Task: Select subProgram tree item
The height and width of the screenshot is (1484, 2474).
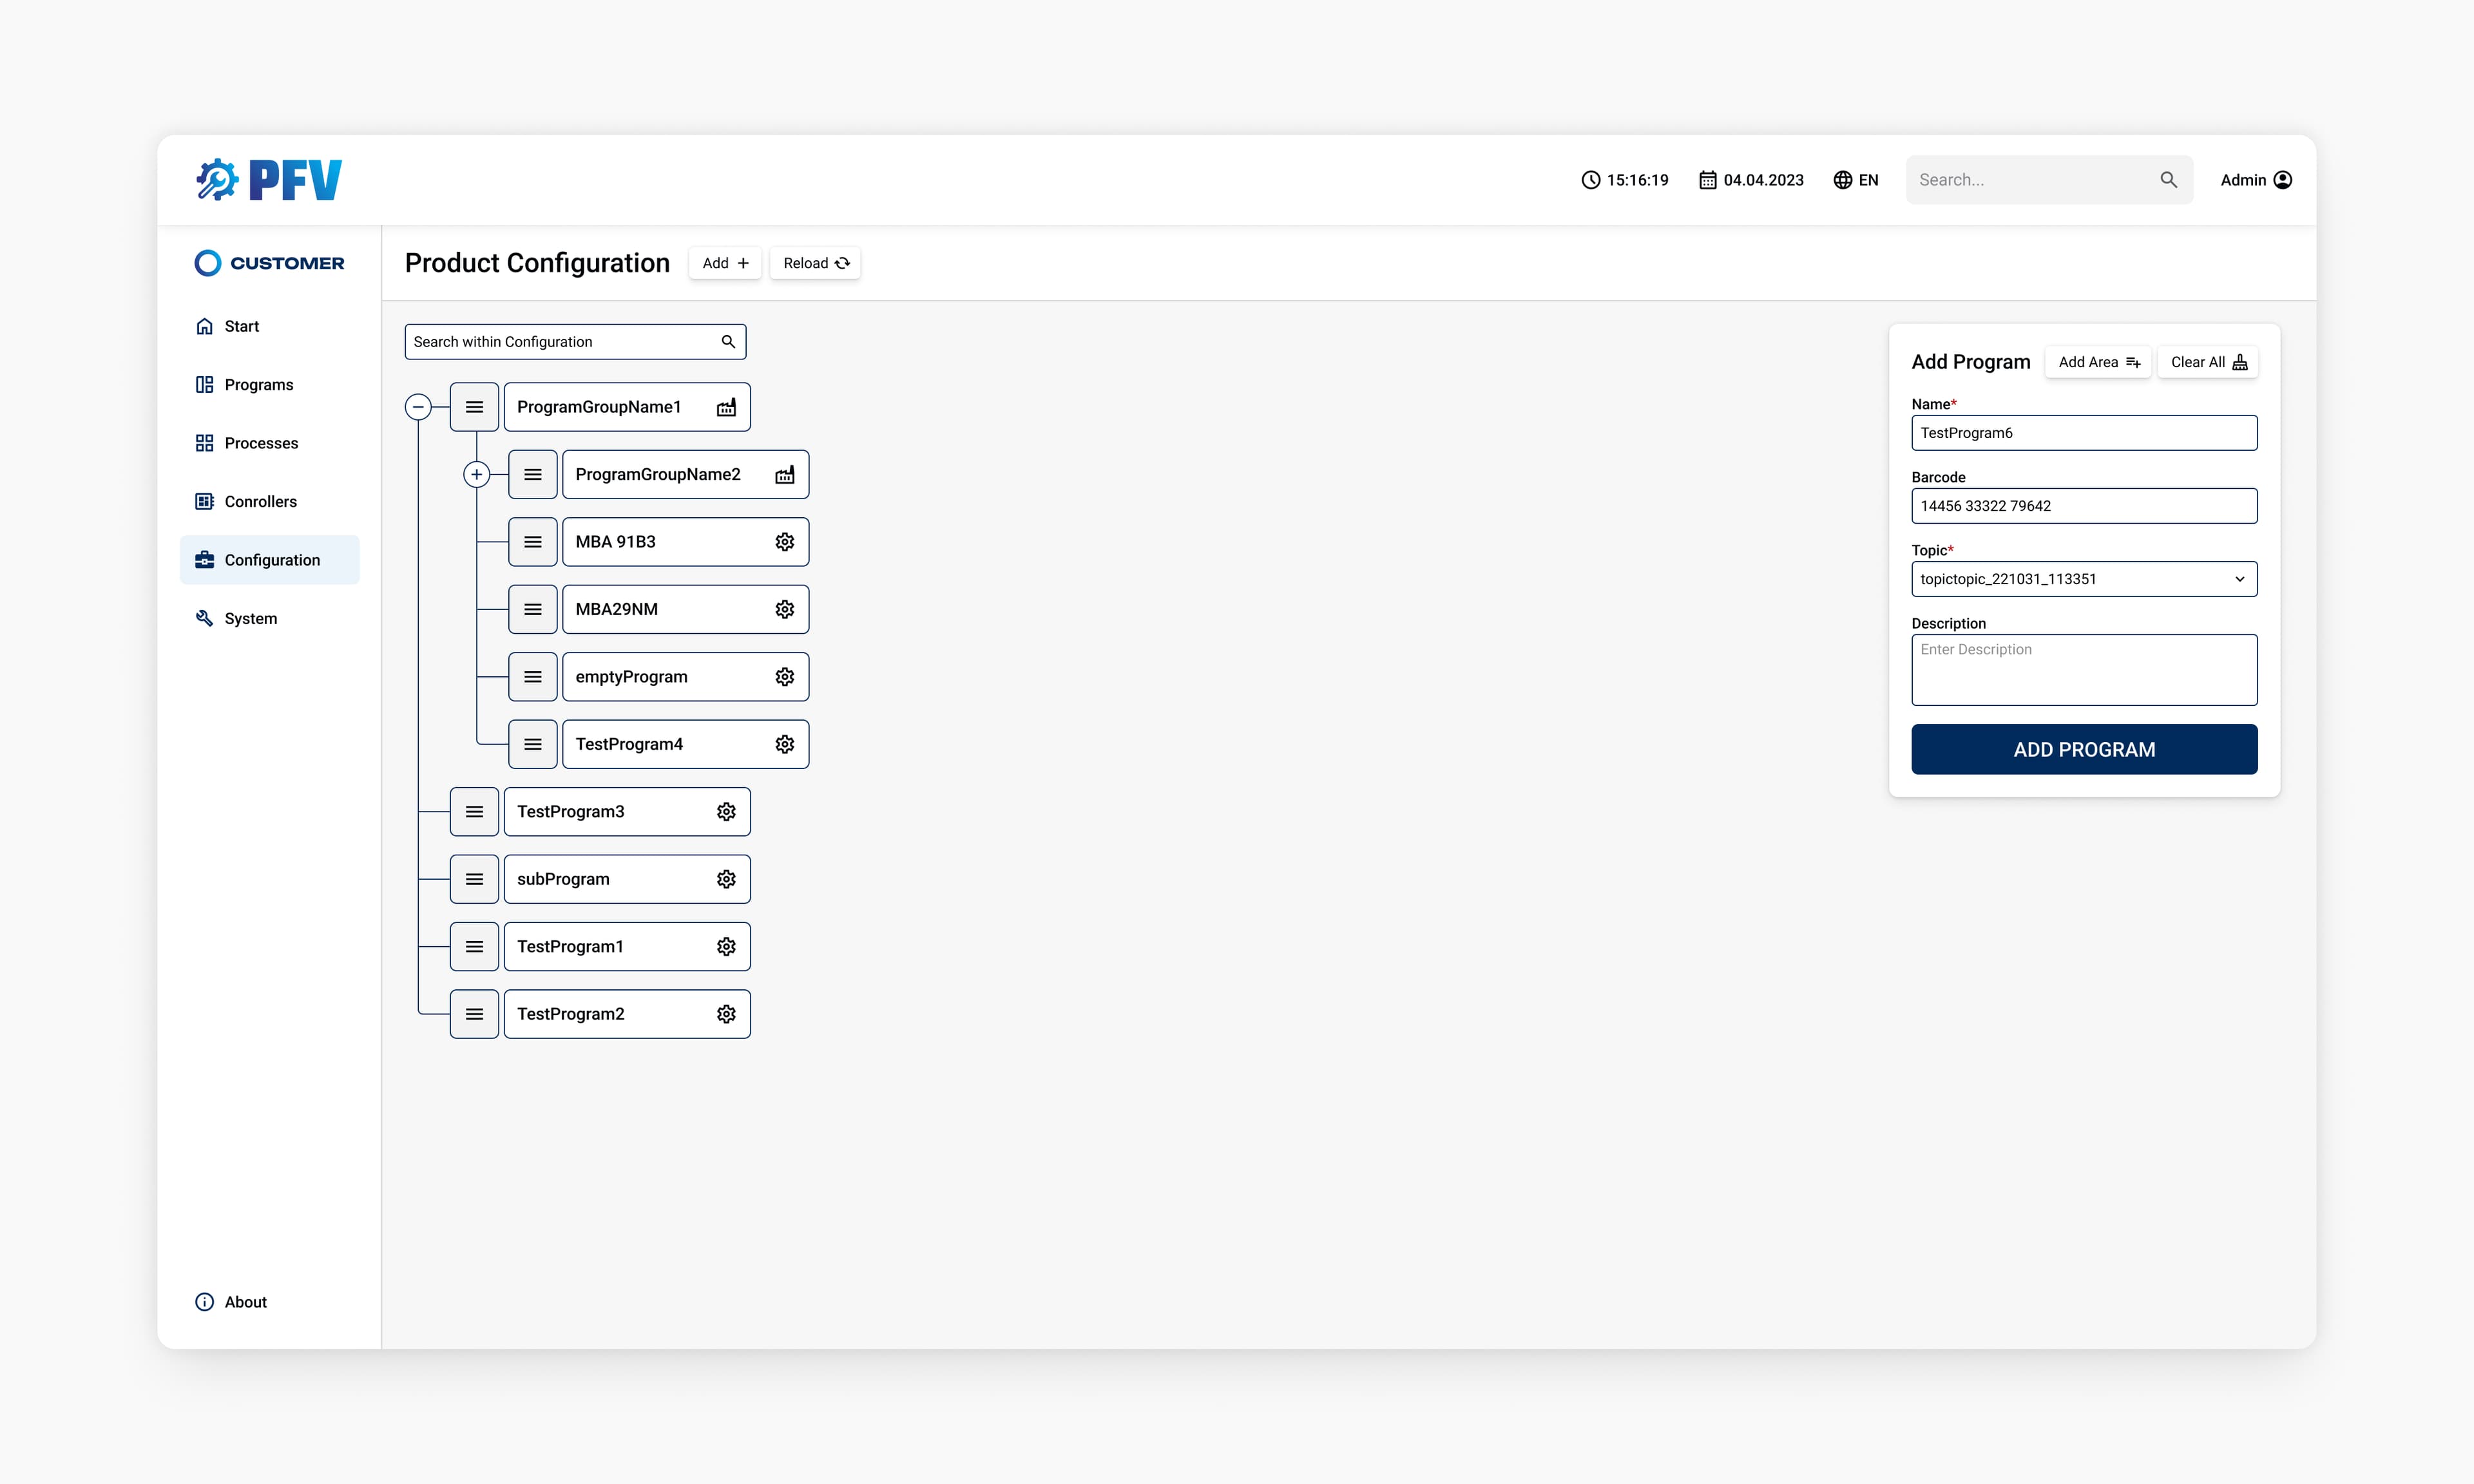Action: pos(627,879)
